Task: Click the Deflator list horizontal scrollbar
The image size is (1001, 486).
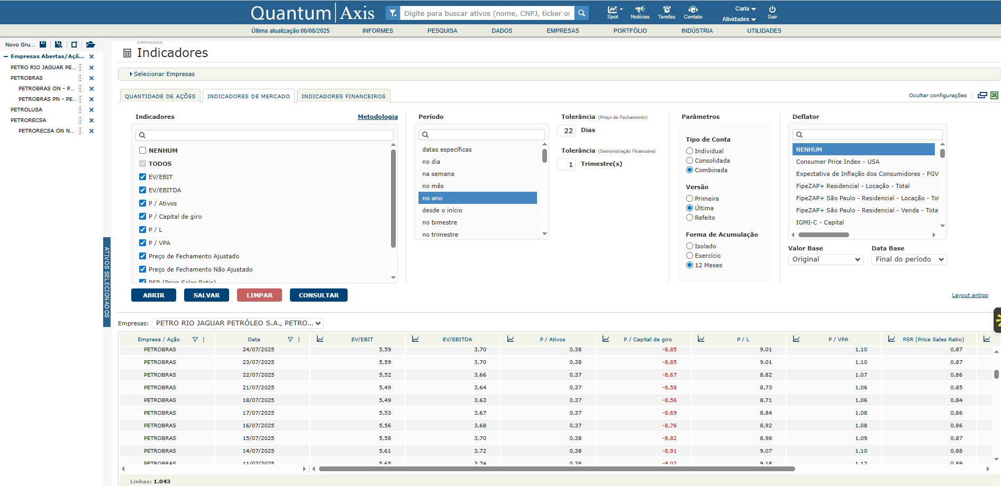Action: pos(823,235)
